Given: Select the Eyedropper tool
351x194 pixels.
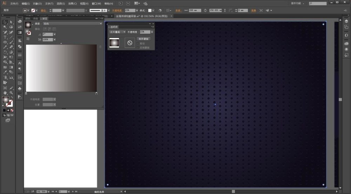Looking at the screenshot, I should pyautogui.click(x=5, y=72).
